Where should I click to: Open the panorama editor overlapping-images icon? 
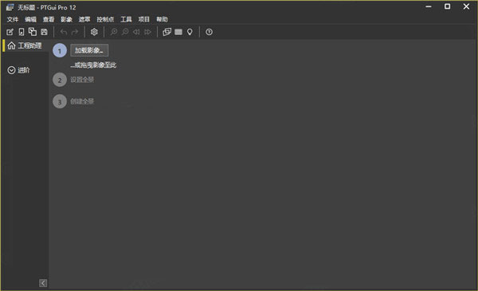pyautogui.click(x=167, y=32)
